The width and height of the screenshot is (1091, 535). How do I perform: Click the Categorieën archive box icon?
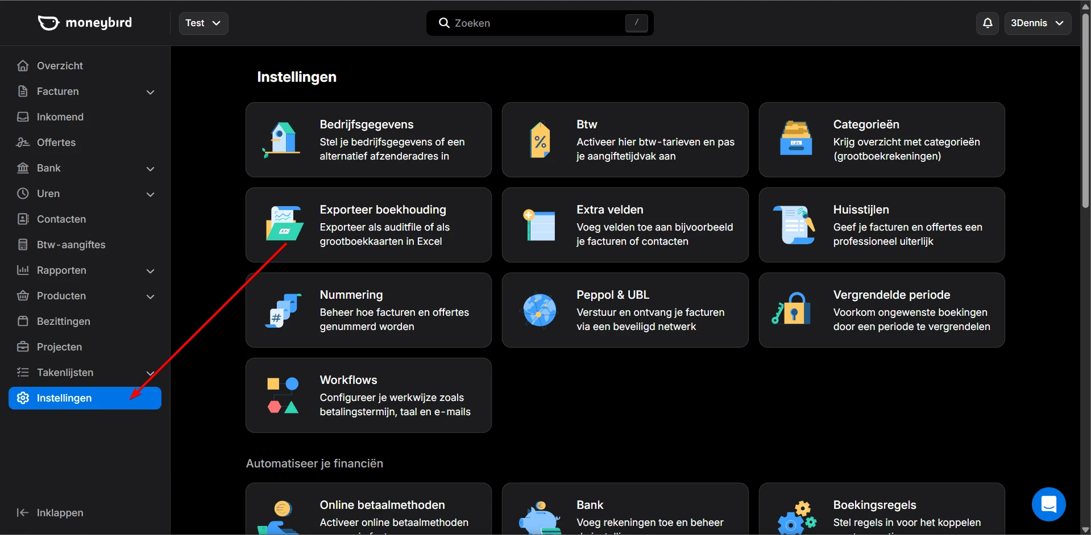coord(796,139)
